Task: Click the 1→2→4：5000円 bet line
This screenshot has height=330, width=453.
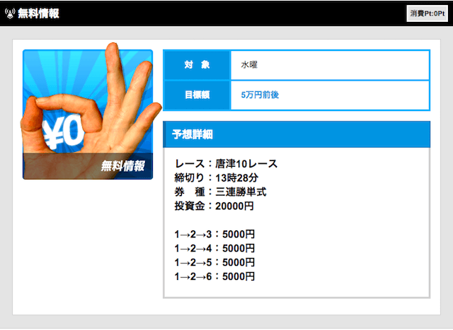Action: (x=214, y=248)
